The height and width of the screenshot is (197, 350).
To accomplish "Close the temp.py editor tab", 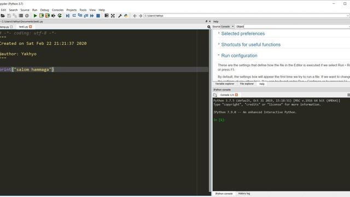I will (x=11, y=27).
